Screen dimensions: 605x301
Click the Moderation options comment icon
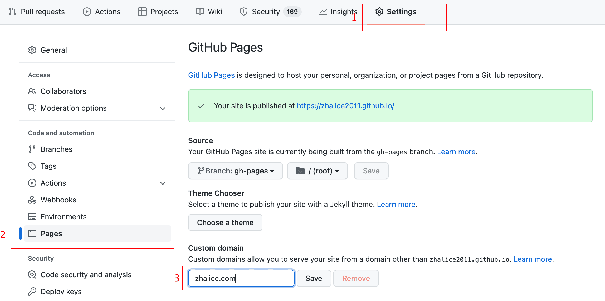point(32,108)
